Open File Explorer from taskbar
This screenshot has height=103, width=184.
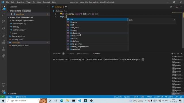pos(68,101)
